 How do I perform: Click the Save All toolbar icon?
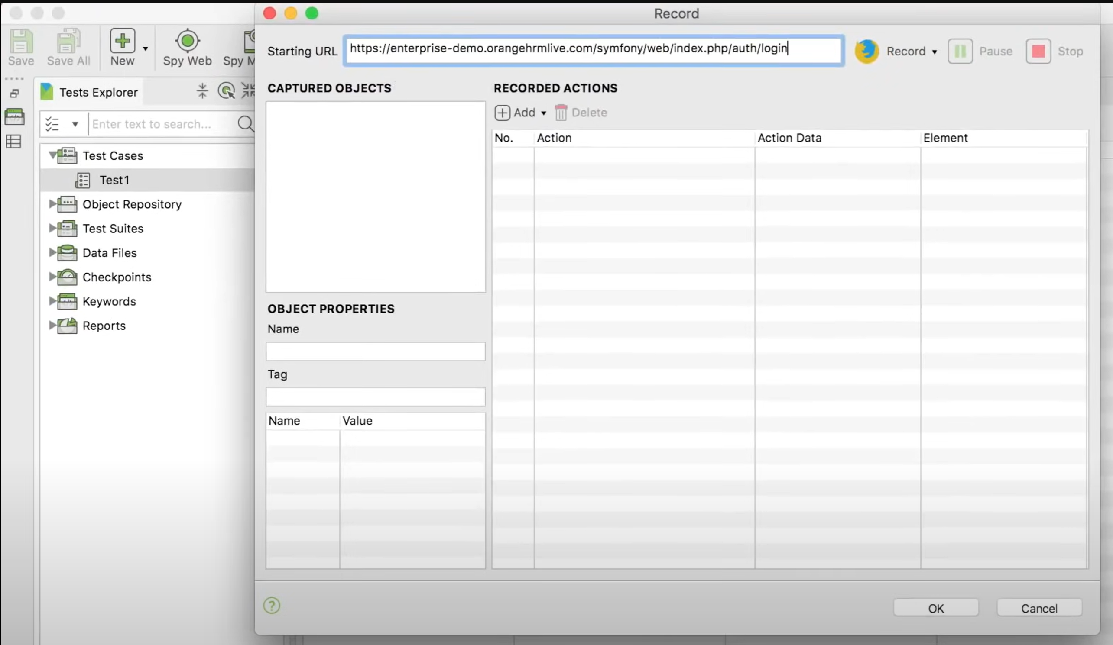(x=68, y=41)
